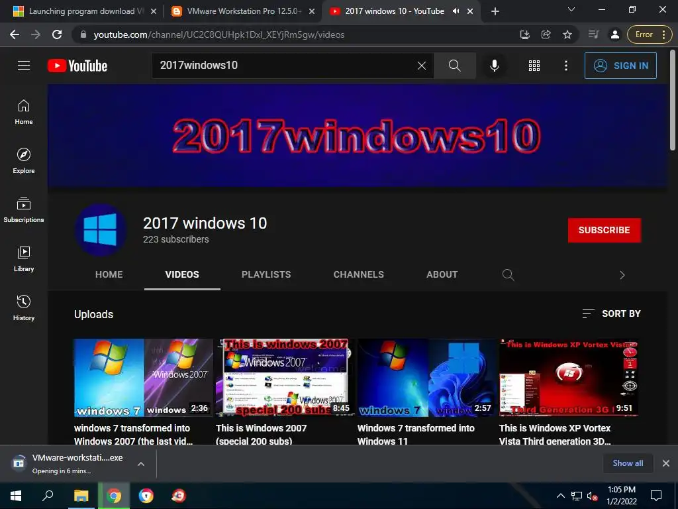Close the downloads bar
This screenshot has width=678, height=509.
tap(666, 463)
